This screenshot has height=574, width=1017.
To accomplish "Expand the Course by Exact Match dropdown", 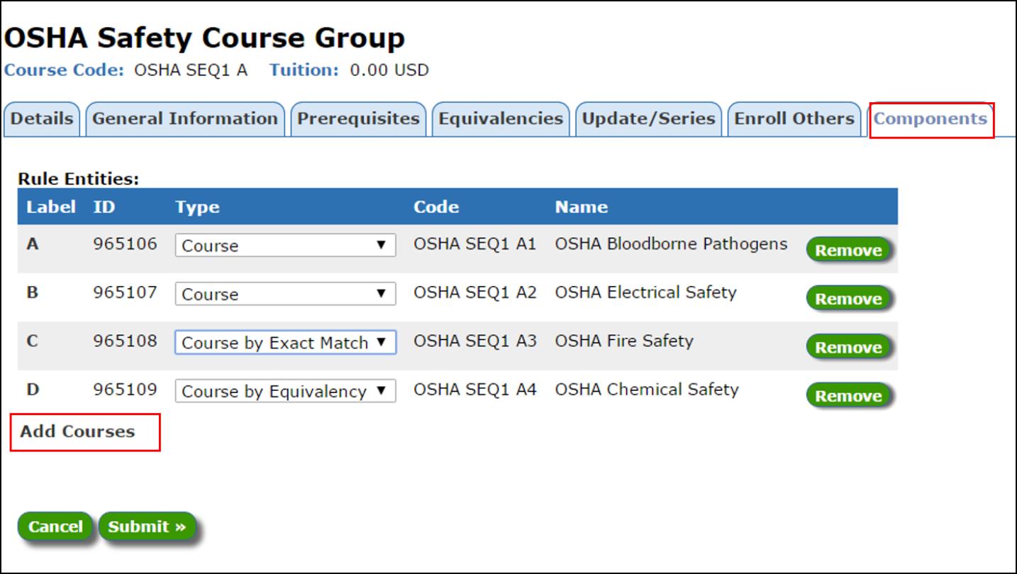I will 285,343.
